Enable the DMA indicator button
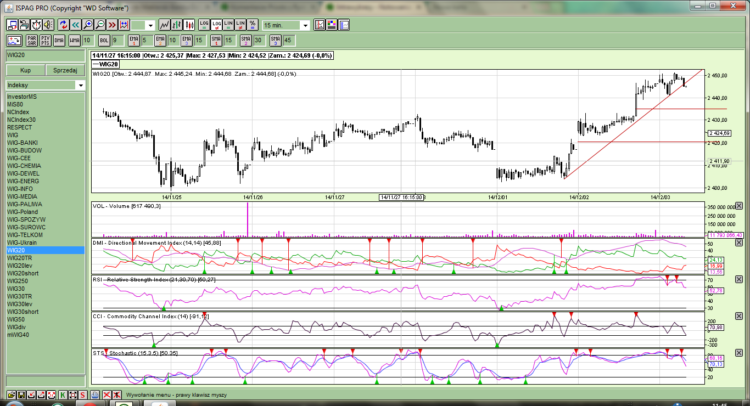750x406 pixels. (x=59, y=40)
